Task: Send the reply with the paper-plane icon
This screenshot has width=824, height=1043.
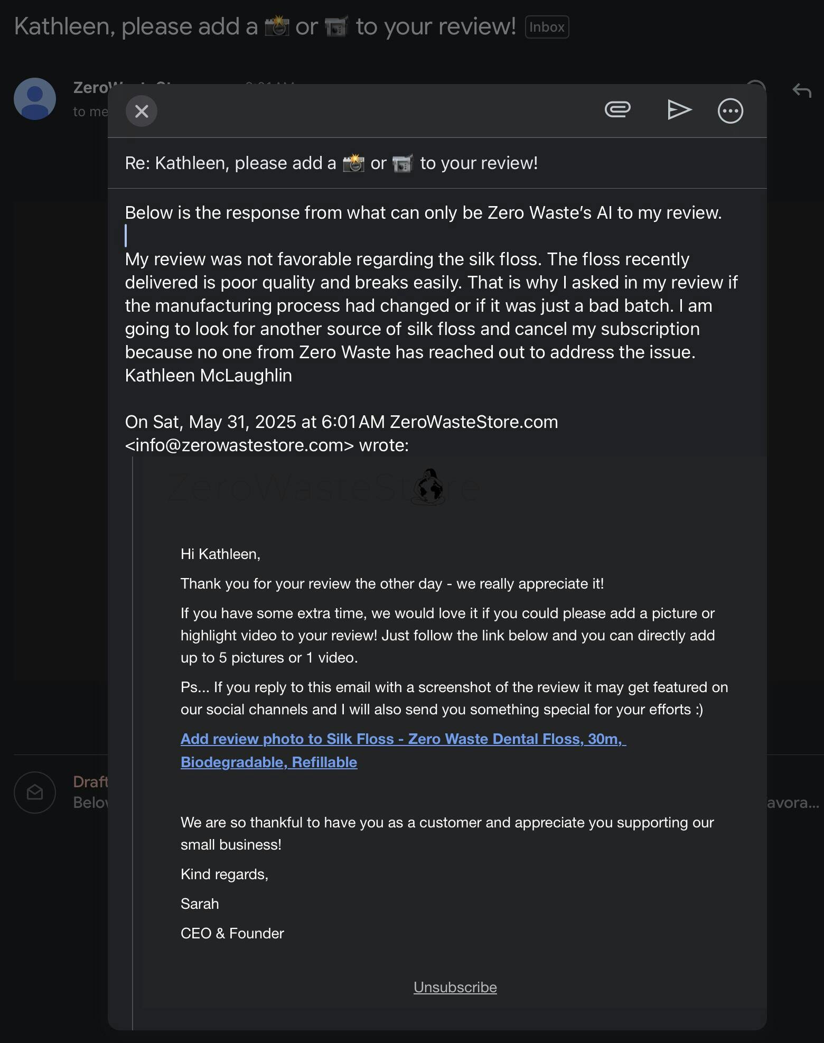Action: click(x=679, y=110)
